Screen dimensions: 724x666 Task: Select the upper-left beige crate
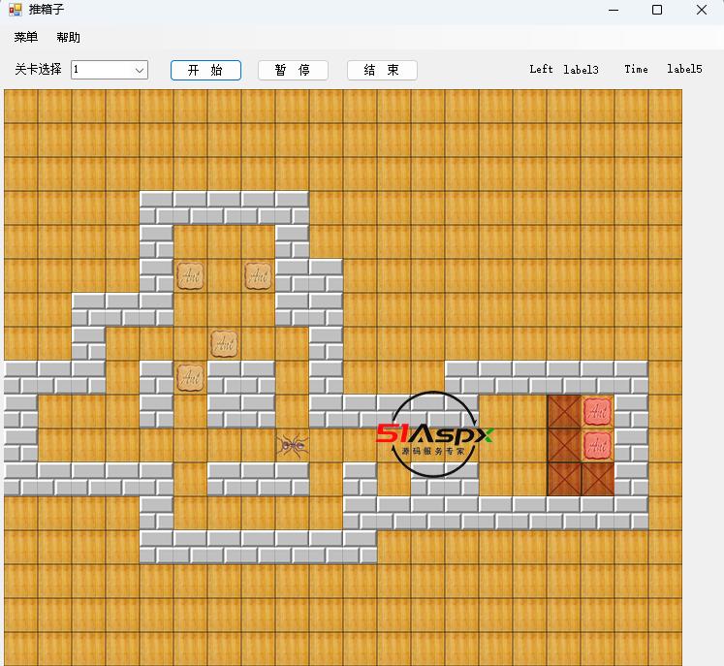pyautogui.click(x=190, y=275)
